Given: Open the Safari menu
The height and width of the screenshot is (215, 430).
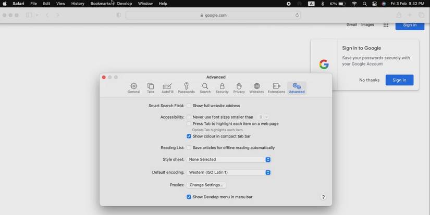Looking at the screenshot, I should pos(18,4).
